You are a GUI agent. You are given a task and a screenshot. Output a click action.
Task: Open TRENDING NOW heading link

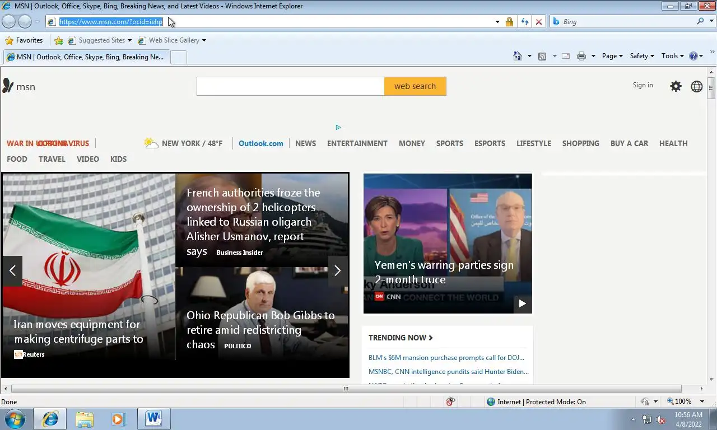[401, 338]
